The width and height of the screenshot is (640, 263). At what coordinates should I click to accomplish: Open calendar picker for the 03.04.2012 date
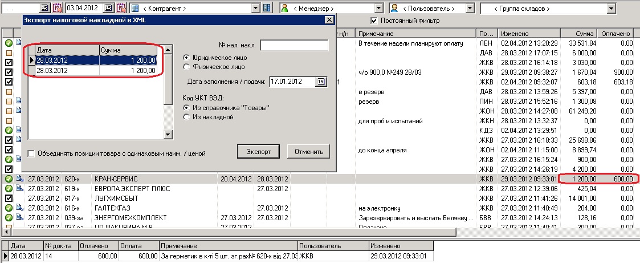(110, 9)
